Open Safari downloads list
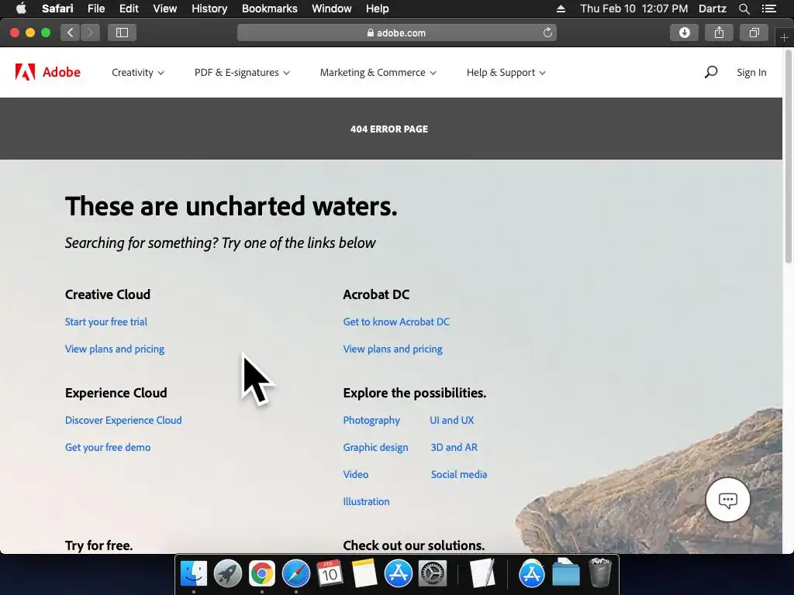 684,33
